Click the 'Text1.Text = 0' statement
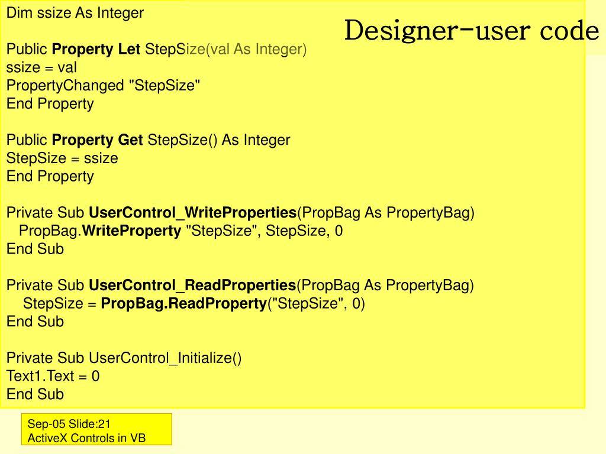The image size is (606, 454). click(53, 376)
